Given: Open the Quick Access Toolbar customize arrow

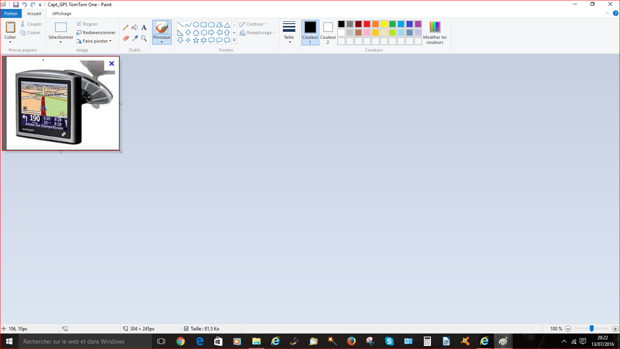Looking at the screenshot, I should [x=40, y=5].
